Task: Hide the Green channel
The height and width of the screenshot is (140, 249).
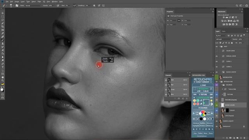Action: click(166, 90)
